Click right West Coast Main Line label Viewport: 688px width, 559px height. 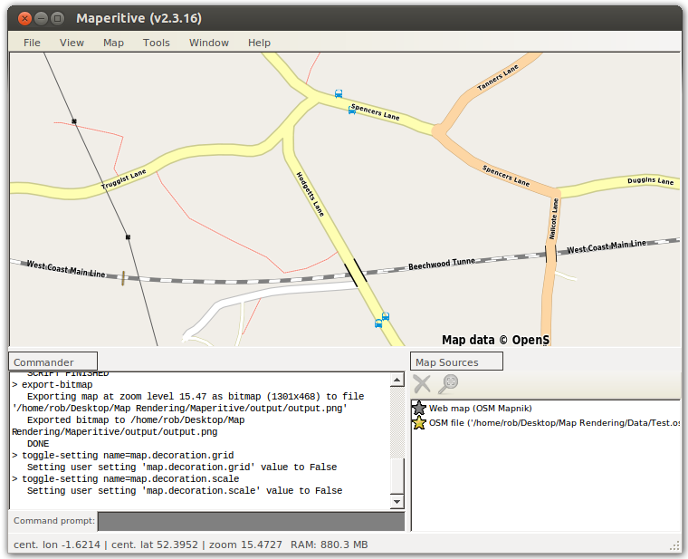click(607, 246)
